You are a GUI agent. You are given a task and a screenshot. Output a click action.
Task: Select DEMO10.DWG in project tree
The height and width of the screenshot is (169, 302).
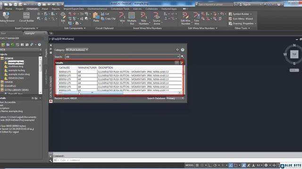[x=16, y=78]
